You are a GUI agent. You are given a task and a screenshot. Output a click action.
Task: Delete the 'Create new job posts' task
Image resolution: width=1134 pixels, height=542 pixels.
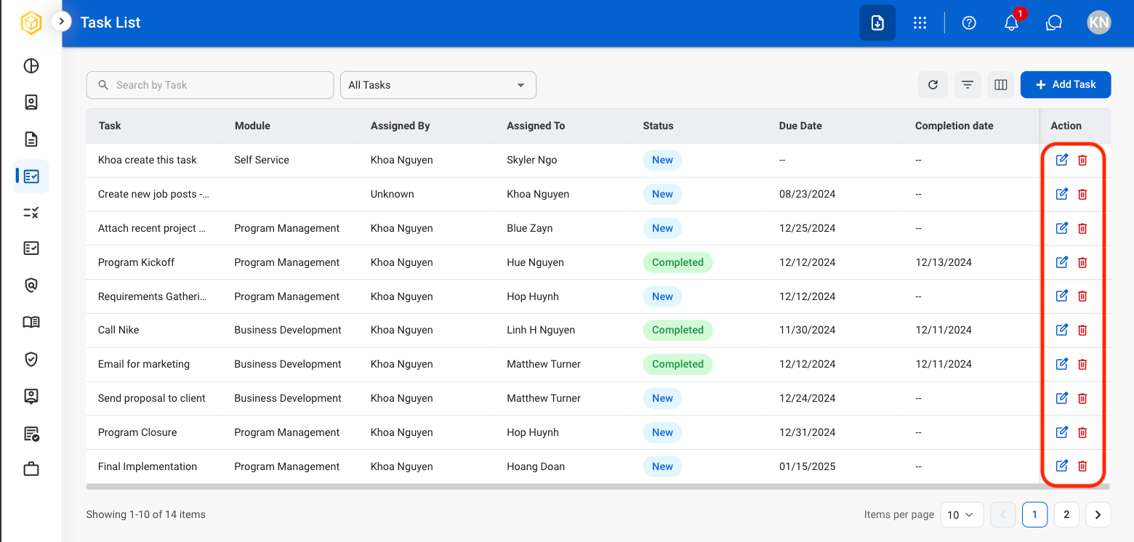[x=1082, y=194]
